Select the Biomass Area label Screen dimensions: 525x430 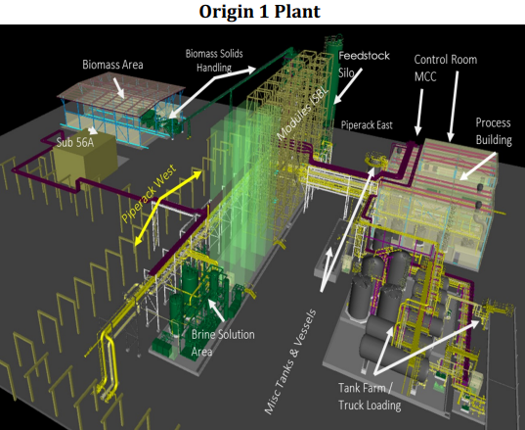pyautogui.click(x=112, y=65)
